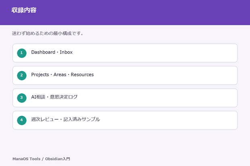Click the word Inbox in first card
The width and height of the screenshot is (250, 166).
[x=66, y=52]
